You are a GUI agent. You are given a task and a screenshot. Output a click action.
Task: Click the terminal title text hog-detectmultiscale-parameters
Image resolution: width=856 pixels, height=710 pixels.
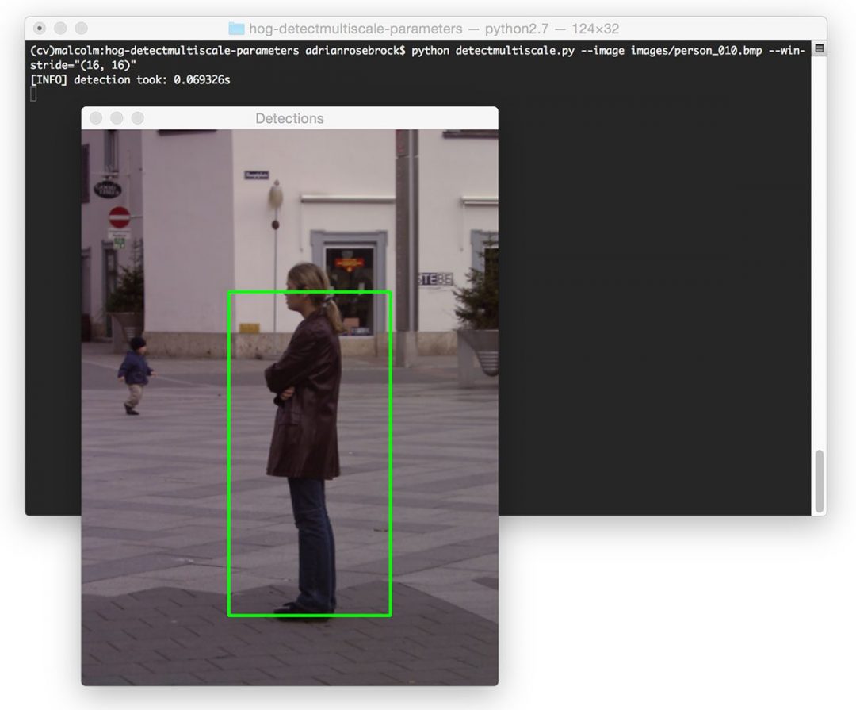coord(355,29)
